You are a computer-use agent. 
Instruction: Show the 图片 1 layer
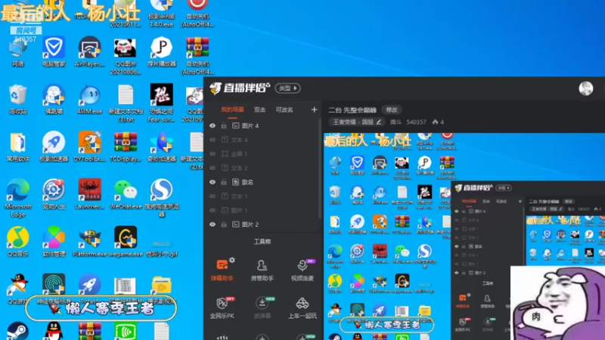coord(213,210)
